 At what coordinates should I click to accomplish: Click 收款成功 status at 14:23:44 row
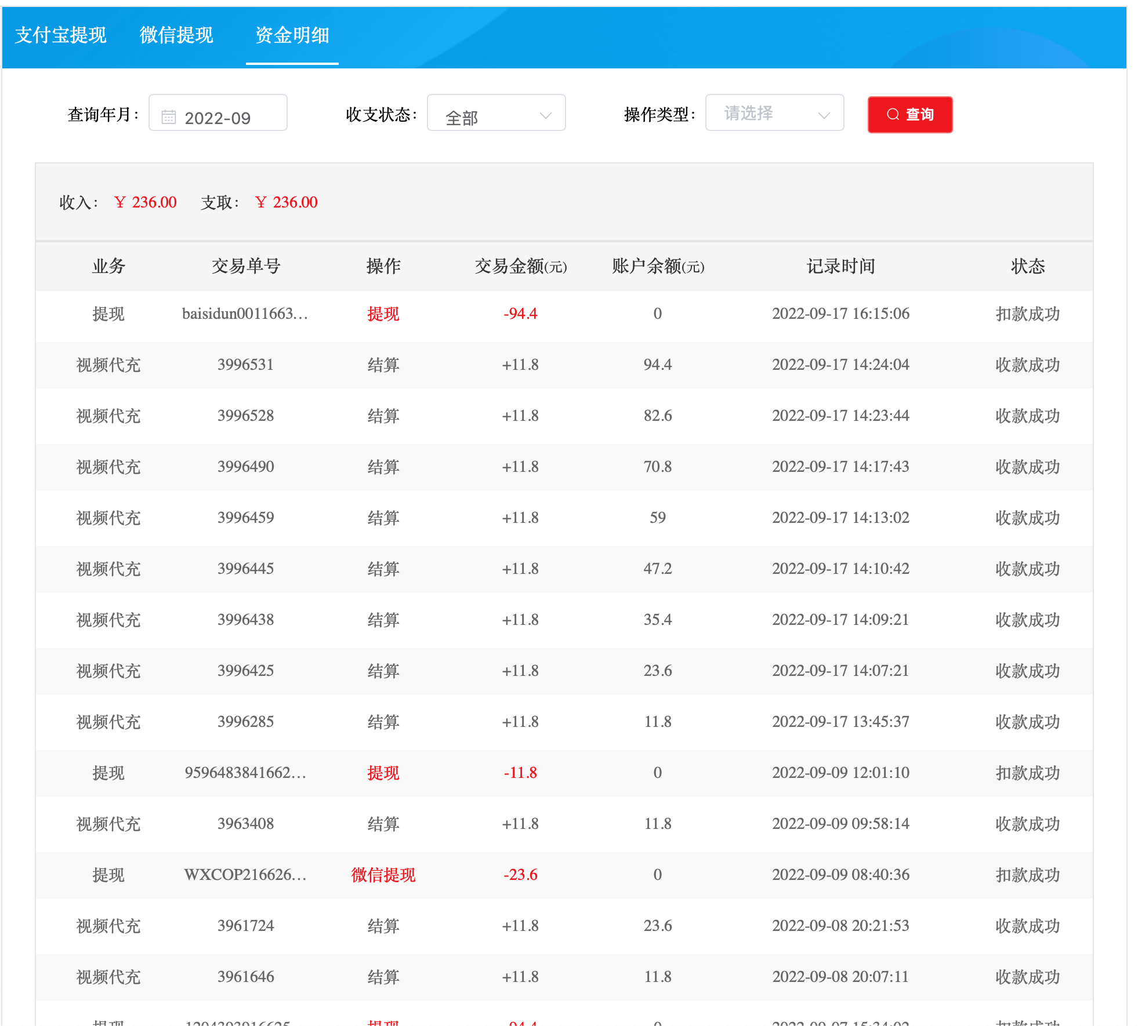pos(1028,416)
